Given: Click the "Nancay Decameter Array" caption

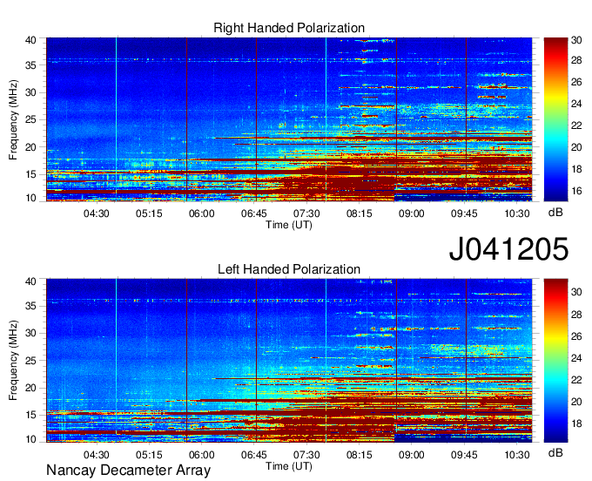Looking at the screenshot, I should coord(128,471).
